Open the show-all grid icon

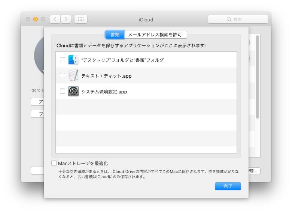(x=81, y=19)
